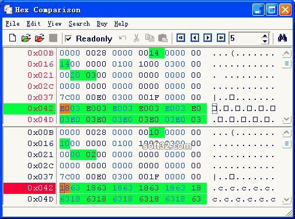Click first 03E0 in upper row 0x04D

click(70, 120)
